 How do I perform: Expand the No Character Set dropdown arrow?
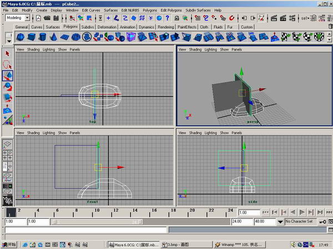280,222
